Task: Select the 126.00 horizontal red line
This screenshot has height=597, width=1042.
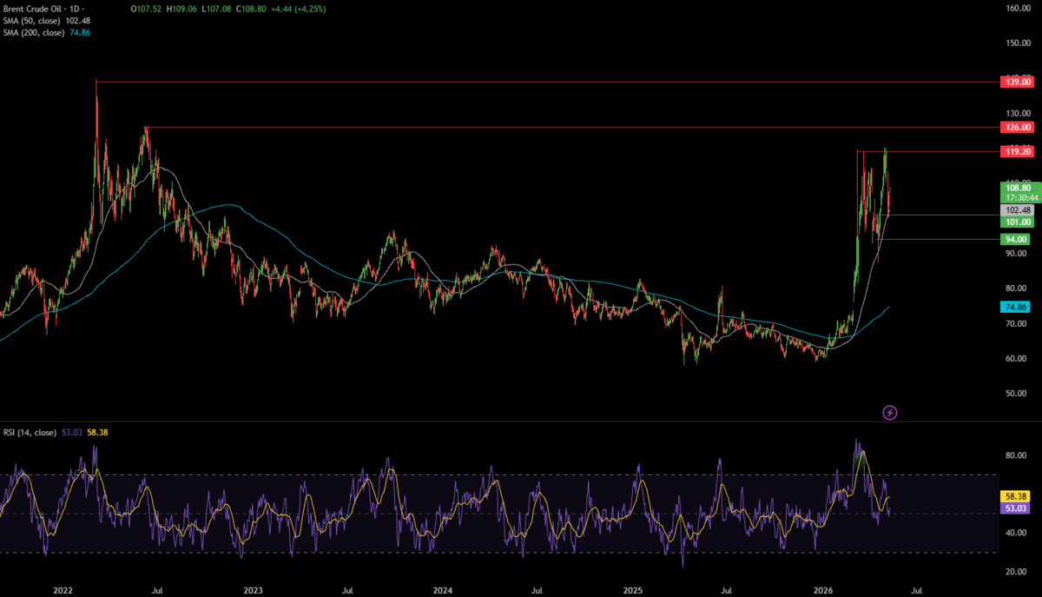Action: tap(573, 127)
